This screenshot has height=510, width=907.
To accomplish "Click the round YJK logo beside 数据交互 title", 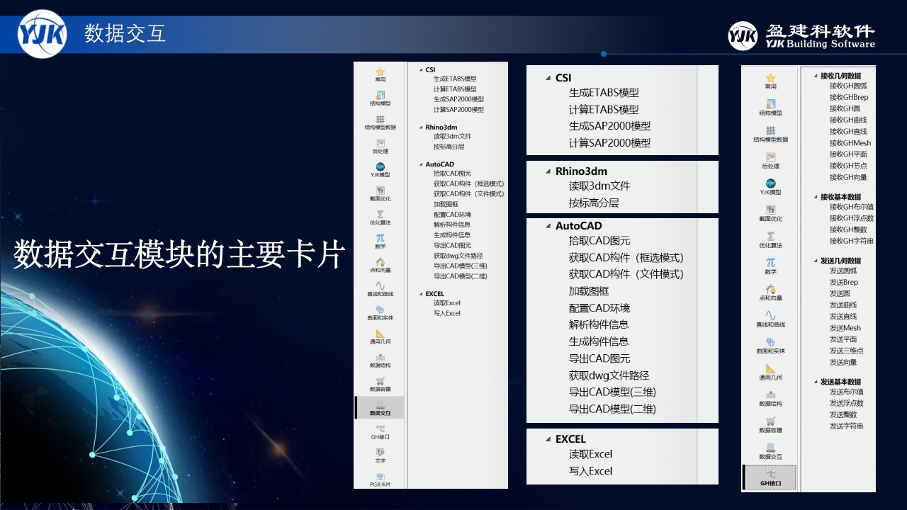I will pos(43,33).
